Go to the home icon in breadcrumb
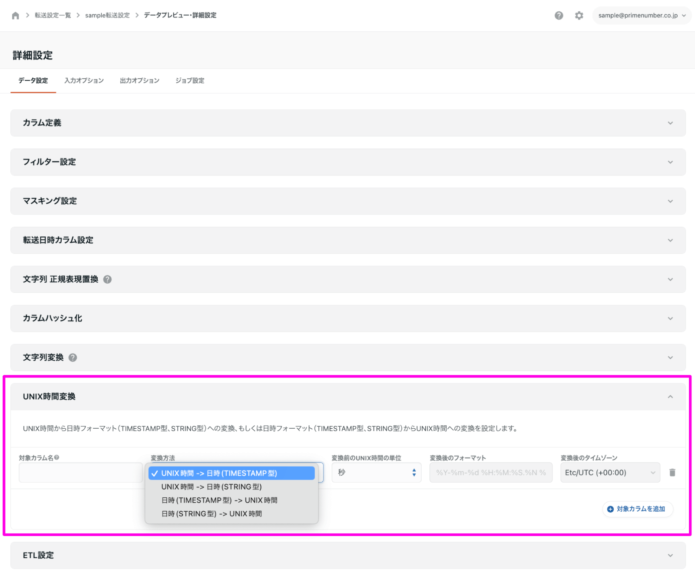The image size is (695, 576). pos(16,16)
